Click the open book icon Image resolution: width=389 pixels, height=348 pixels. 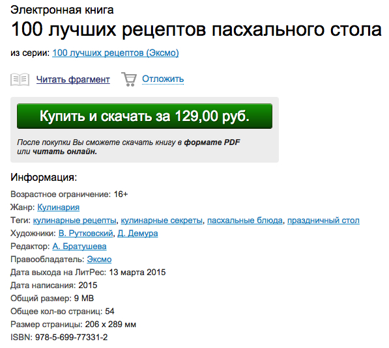click(20, 79)
